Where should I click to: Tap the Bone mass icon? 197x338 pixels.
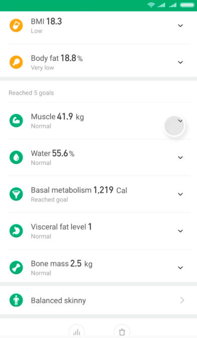click(16, 267)
